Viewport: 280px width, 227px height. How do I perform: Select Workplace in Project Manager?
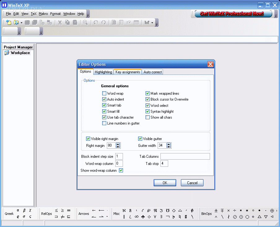[x=20, y=53]
